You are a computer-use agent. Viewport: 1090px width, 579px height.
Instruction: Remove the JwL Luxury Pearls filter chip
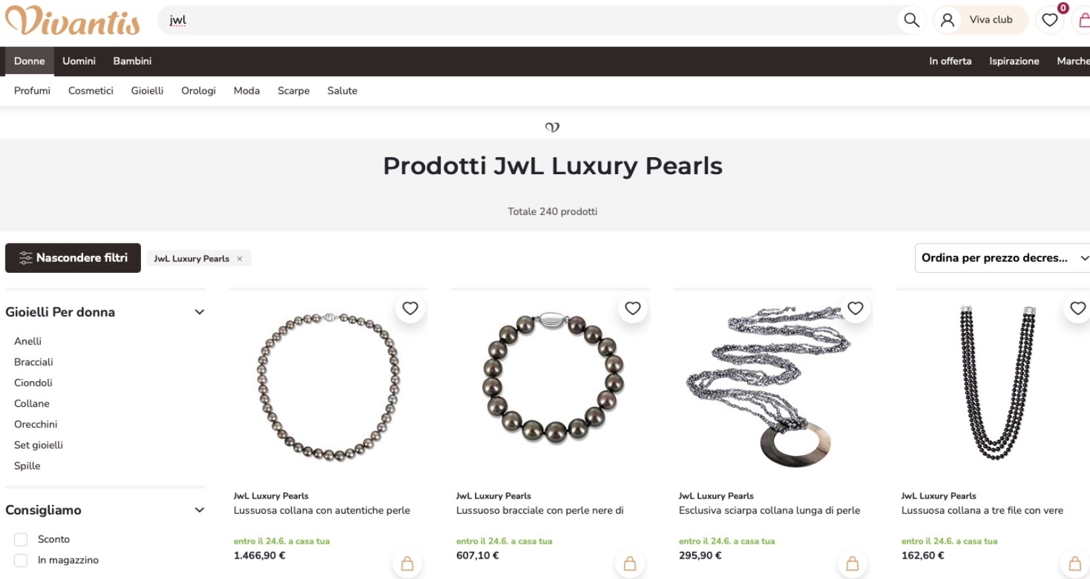point(239,259)
